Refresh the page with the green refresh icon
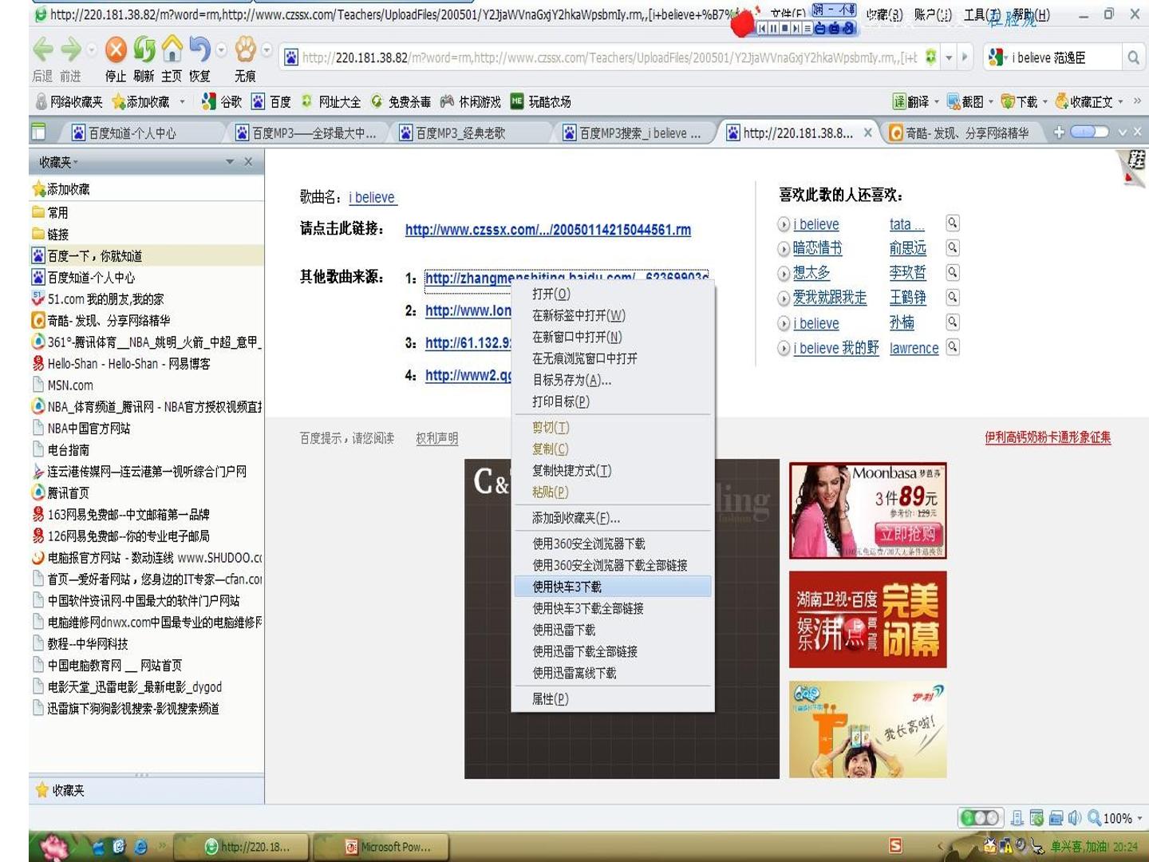The image size is (1149, 862). click(144, 49)
